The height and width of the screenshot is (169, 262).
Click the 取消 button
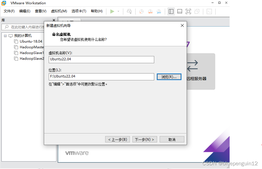point(172,139)
